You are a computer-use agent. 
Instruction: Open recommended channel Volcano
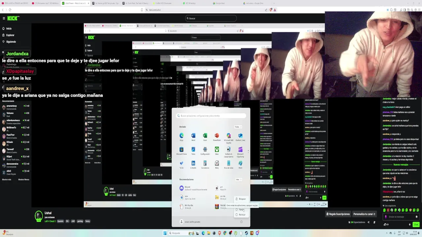(16, 114)
